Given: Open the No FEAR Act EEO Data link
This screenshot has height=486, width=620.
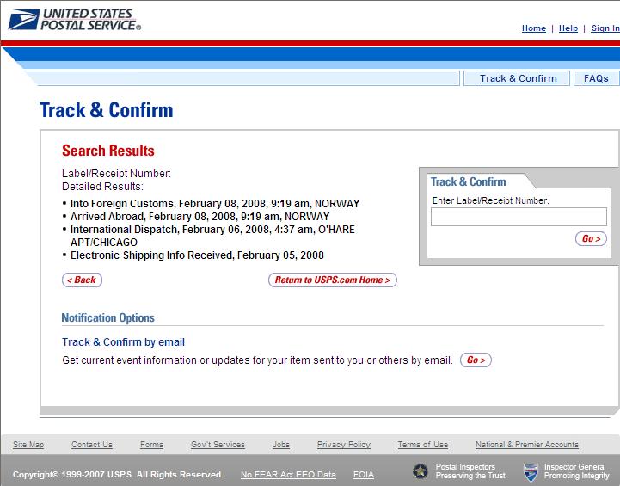Looking at the screenshot, I should coord(288,475).
